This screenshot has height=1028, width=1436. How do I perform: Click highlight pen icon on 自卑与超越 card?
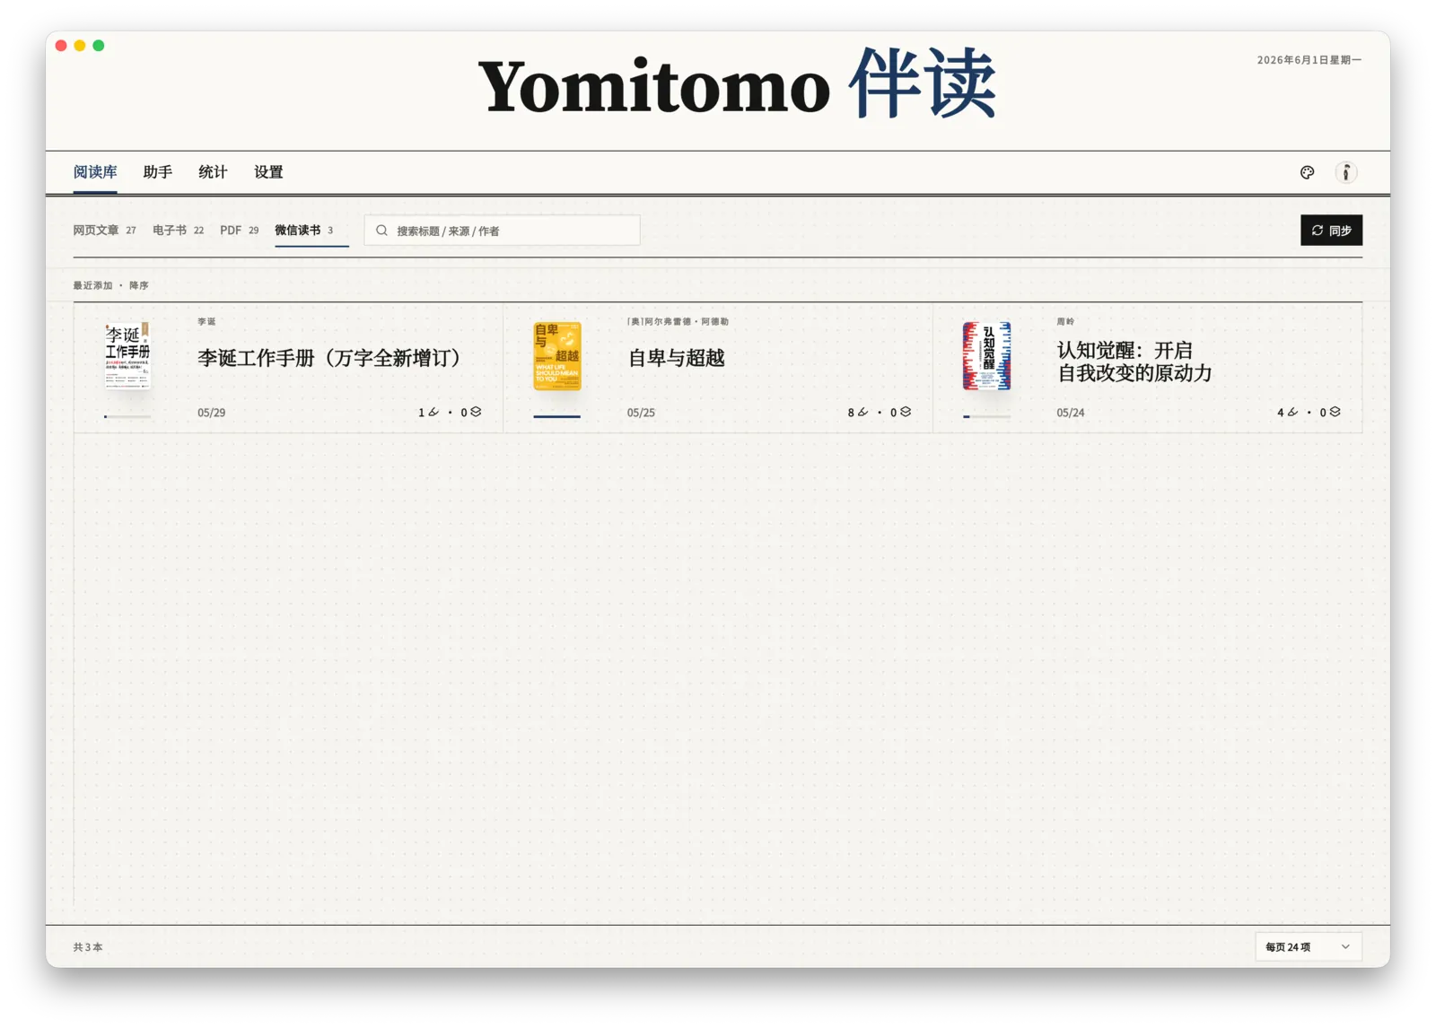tap(862, 412)
